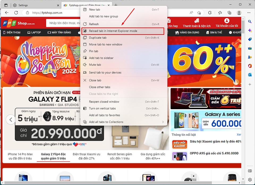The height and width of the screenshot is (185, 255).
Task: Choose Close tab in menu
Action: coord(124,80)
